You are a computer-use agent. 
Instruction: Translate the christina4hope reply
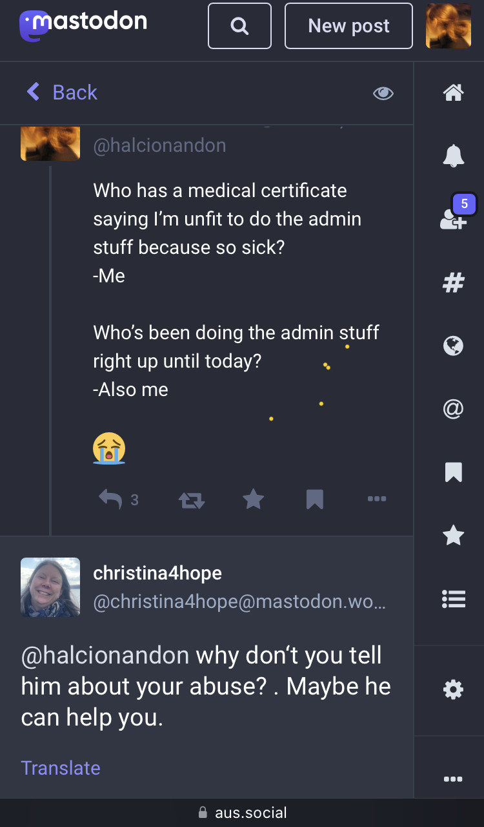[x=61, y=768]
